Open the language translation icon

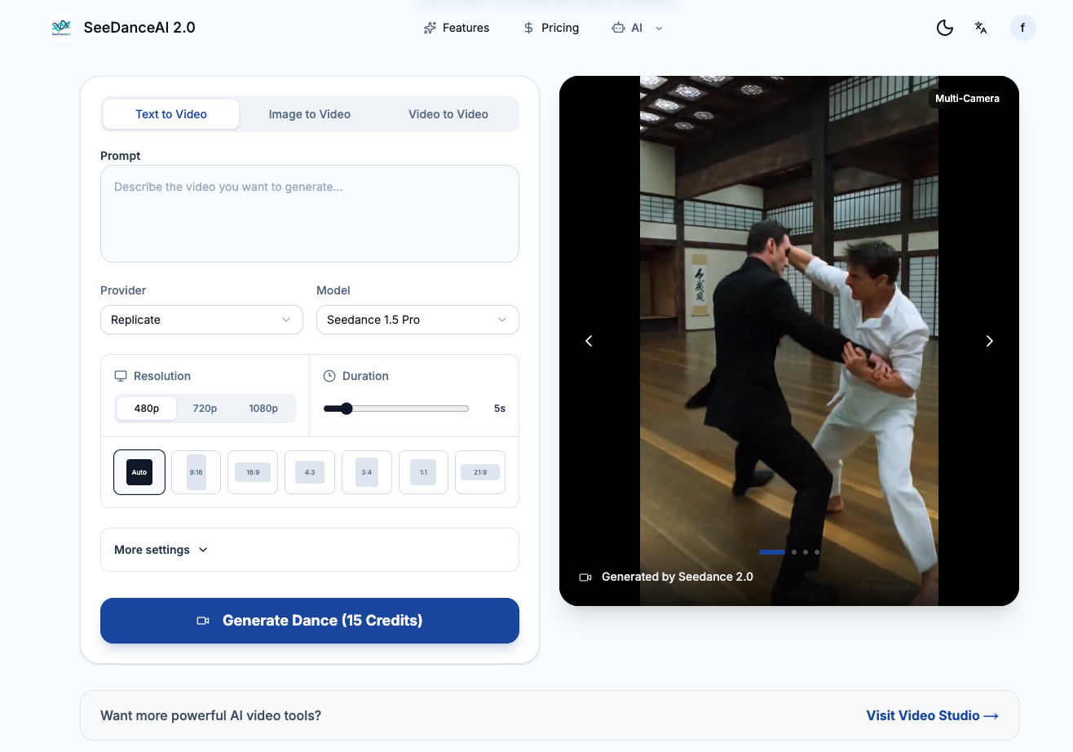981,28
